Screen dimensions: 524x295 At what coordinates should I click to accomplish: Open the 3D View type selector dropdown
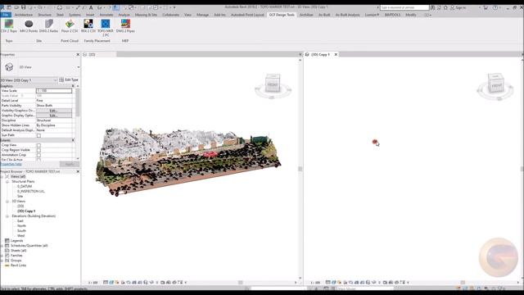click(x=79, y=67)
